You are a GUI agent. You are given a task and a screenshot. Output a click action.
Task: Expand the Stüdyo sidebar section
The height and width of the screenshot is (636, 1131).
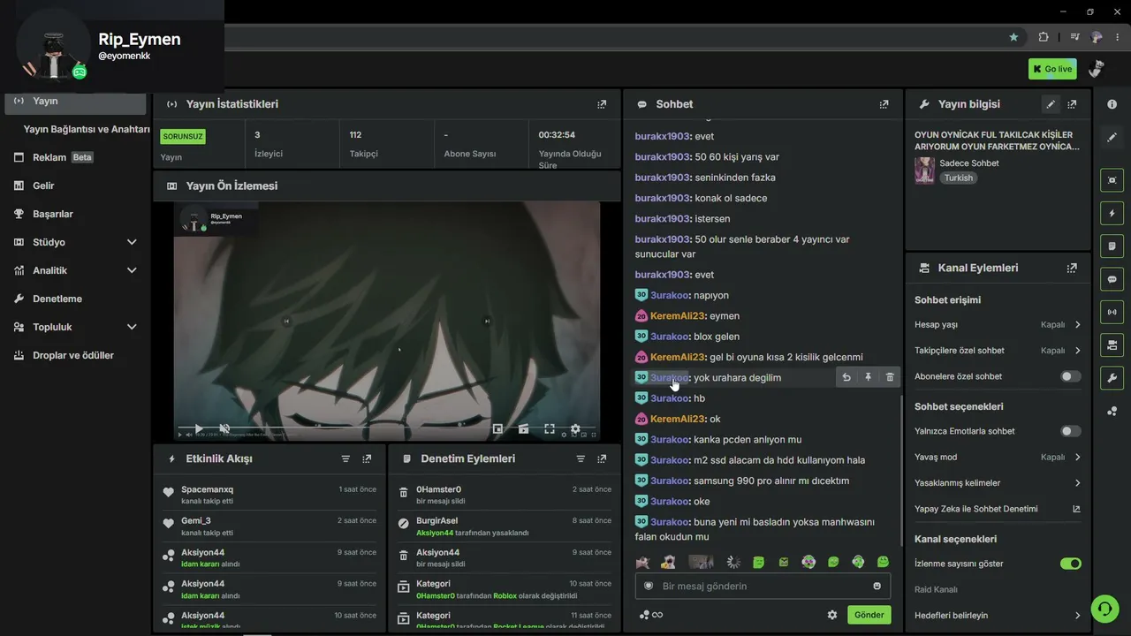click(x=132, y=242)
